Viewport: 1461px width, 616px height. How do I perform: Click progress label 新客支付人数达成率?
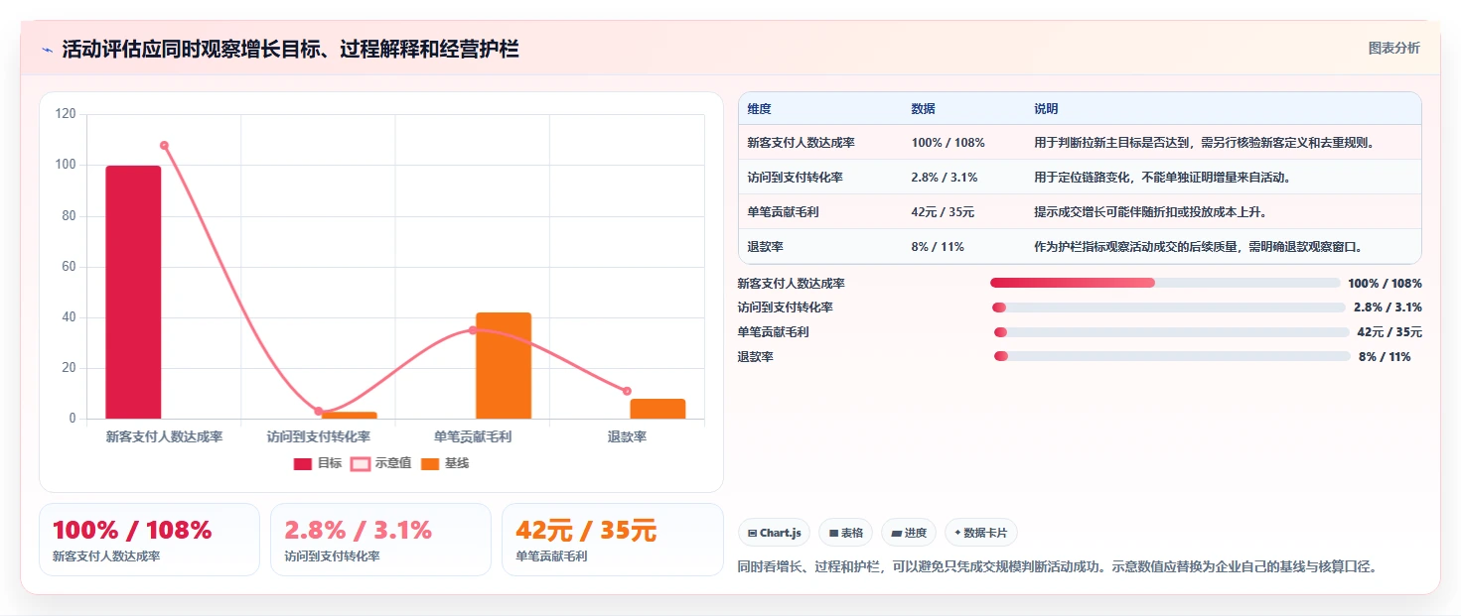pyautogui.click(x=791, y=284)
